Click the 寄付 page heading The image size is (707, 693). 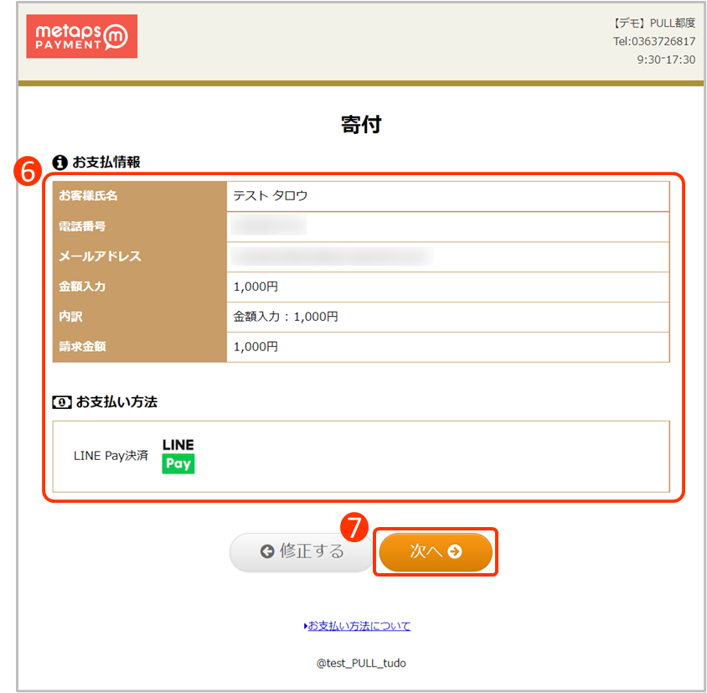pyautogui.click(x=361, y=123)
